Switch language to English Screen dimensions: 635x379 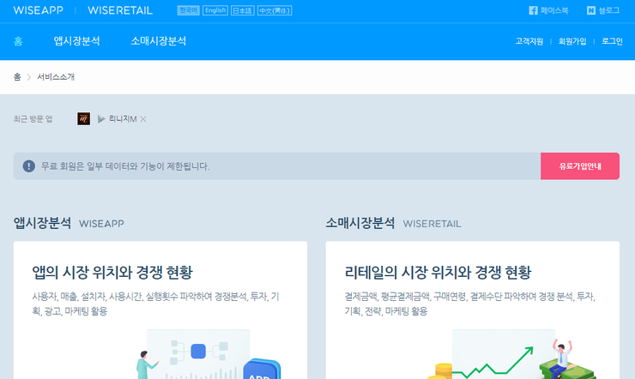tap(215, 10)
